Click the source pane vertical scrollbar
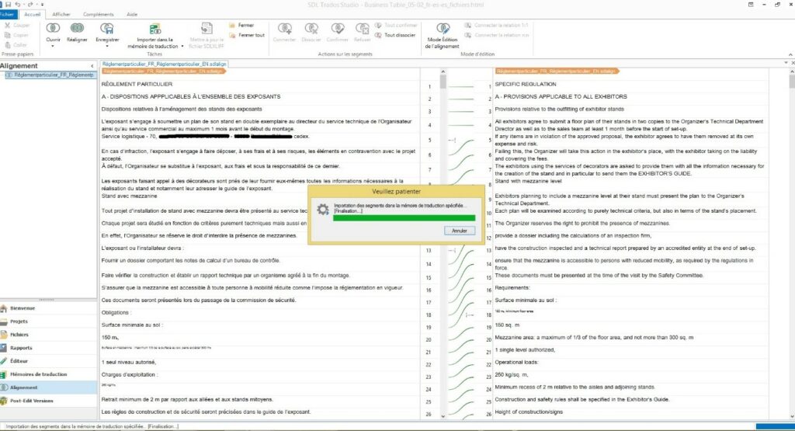The image size is (795, 431). pyautogui.click(x=443, y=243)
